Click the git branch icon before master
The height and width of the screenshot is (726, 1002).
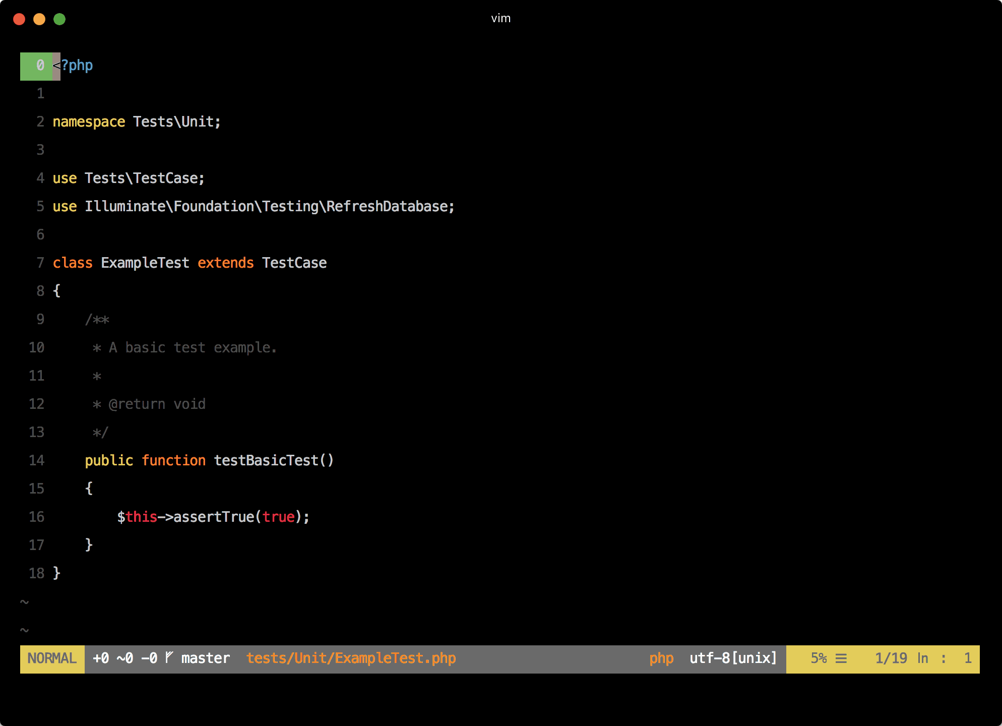169,657
